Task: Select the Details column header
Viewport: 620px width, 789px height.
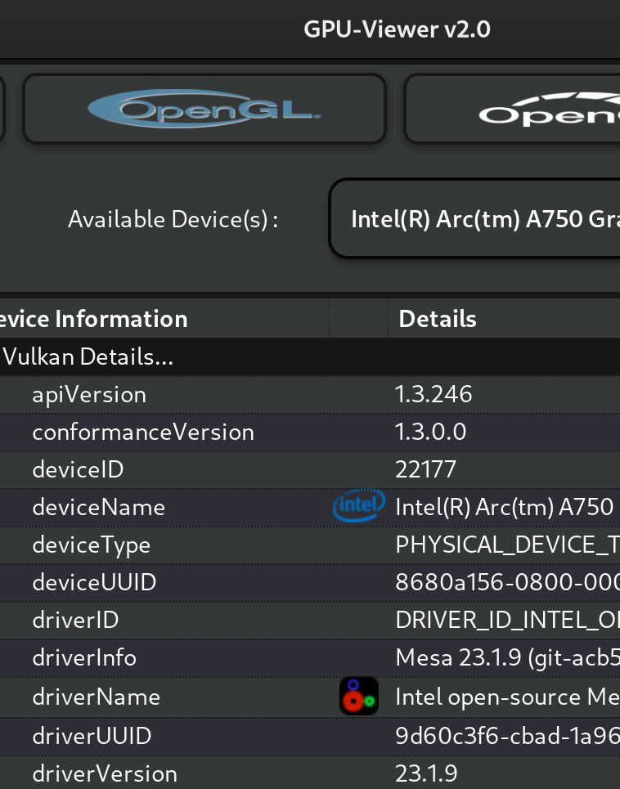Action: point(504,319)
